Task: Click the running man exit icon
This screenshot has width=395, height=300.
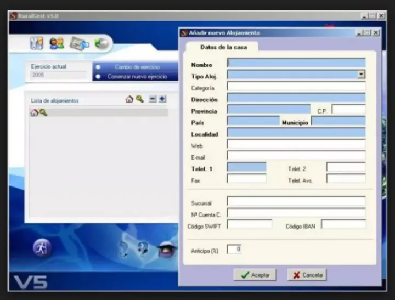Action: pyautogui.click(x=42, y=247)
